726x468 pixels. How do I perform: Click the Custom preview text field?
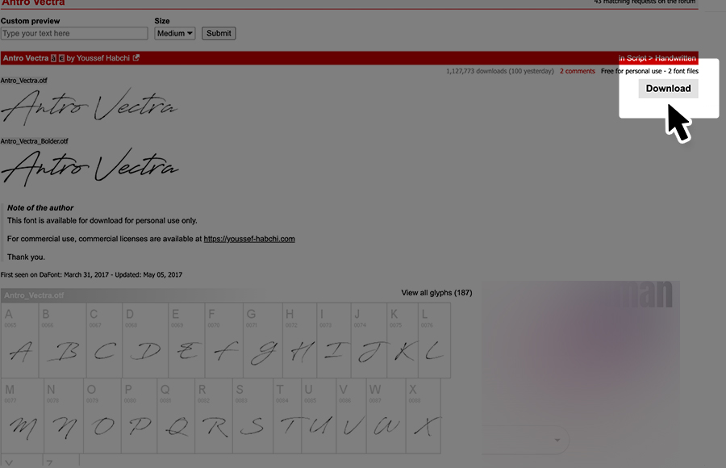(74, 33)
